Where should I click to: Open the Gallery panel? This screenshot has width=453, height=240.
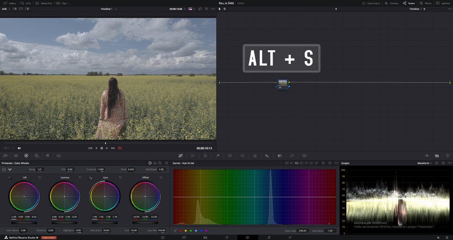(10, 3)
